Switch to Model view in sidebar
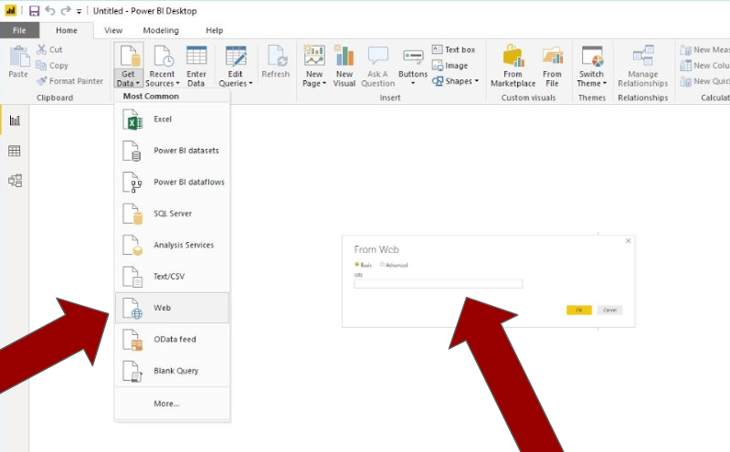The image size is (730, 452). tap(15, 181)
